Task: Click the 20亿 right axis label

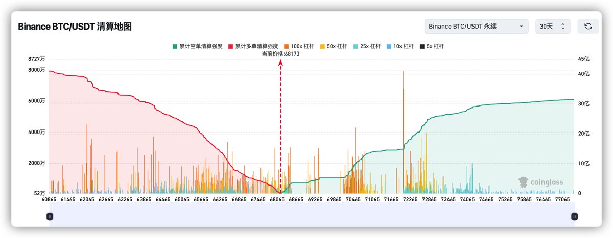Action: [x=584, y=134]
